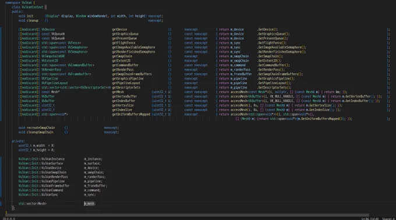Viewport: 396px width, 220px height.
Task: Click the 'recreateSwapChain' method declaration
Action: 41,127
